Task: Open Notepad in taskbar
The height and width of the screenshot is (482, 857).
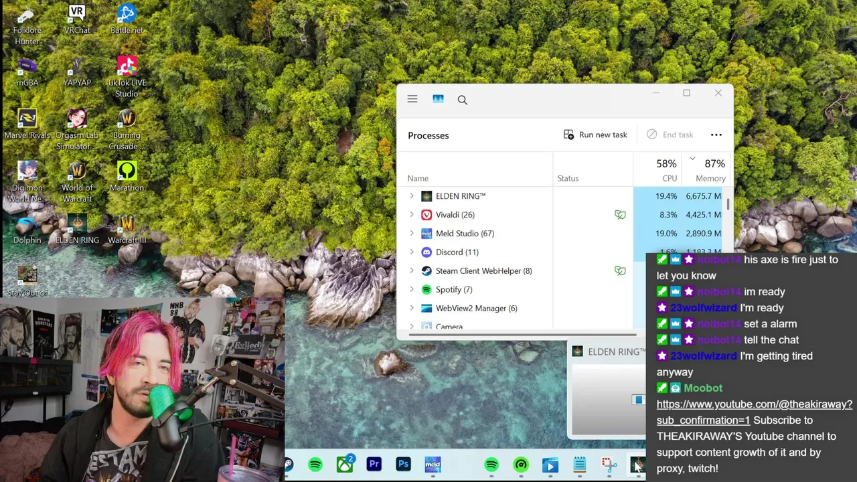Action: [x=579, y=465]
